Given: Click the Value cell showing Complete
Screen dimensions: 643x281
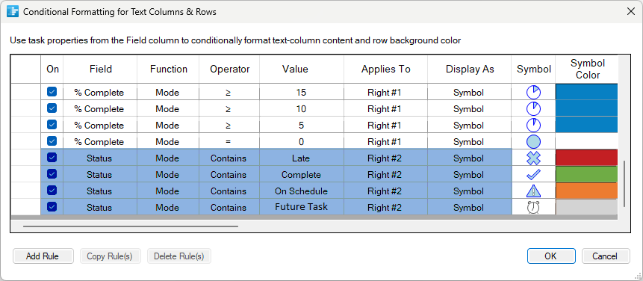Looking at the screenshot, I should click(302, 174).
